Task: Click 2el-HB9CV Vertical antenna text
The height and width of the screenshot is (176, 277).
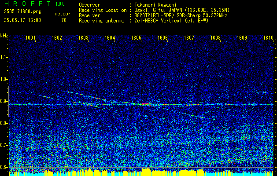Action: pyautogui.click(x=172, y=21)
